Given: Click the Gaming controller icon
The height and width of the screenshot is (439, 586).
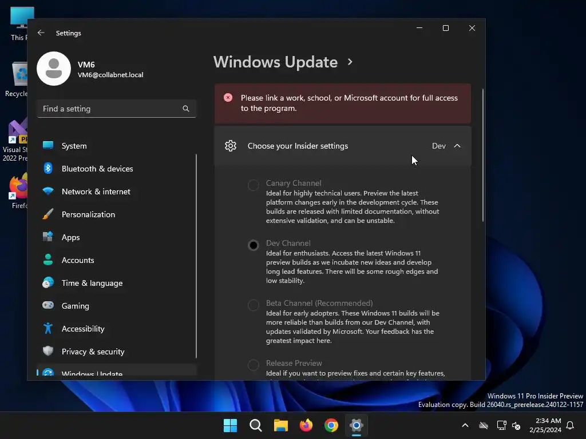Looking at the screenshot, I should (48, 305).
